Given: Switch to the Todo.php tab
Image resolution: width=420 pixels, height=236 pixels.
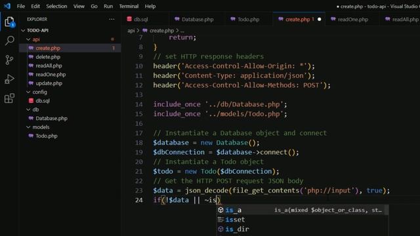Looking at the screenshot, I should [248, 19].
